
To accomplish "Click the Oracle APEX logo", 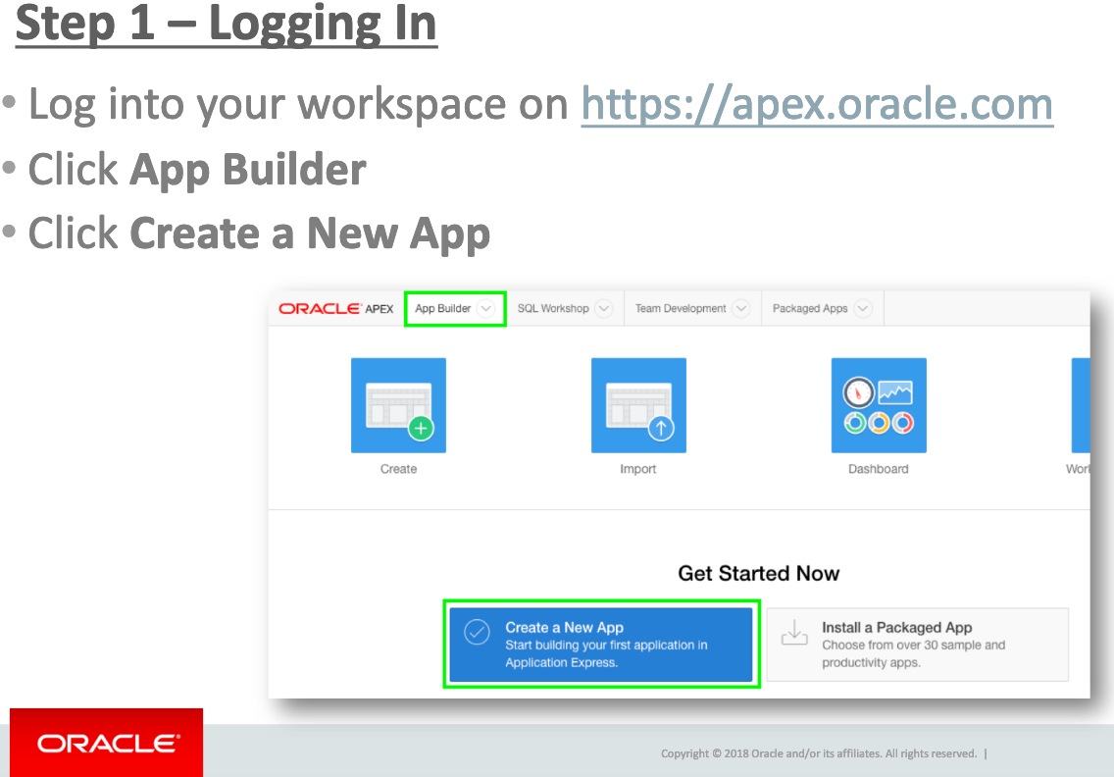I will pyautogui.click(x=334, y=307).
